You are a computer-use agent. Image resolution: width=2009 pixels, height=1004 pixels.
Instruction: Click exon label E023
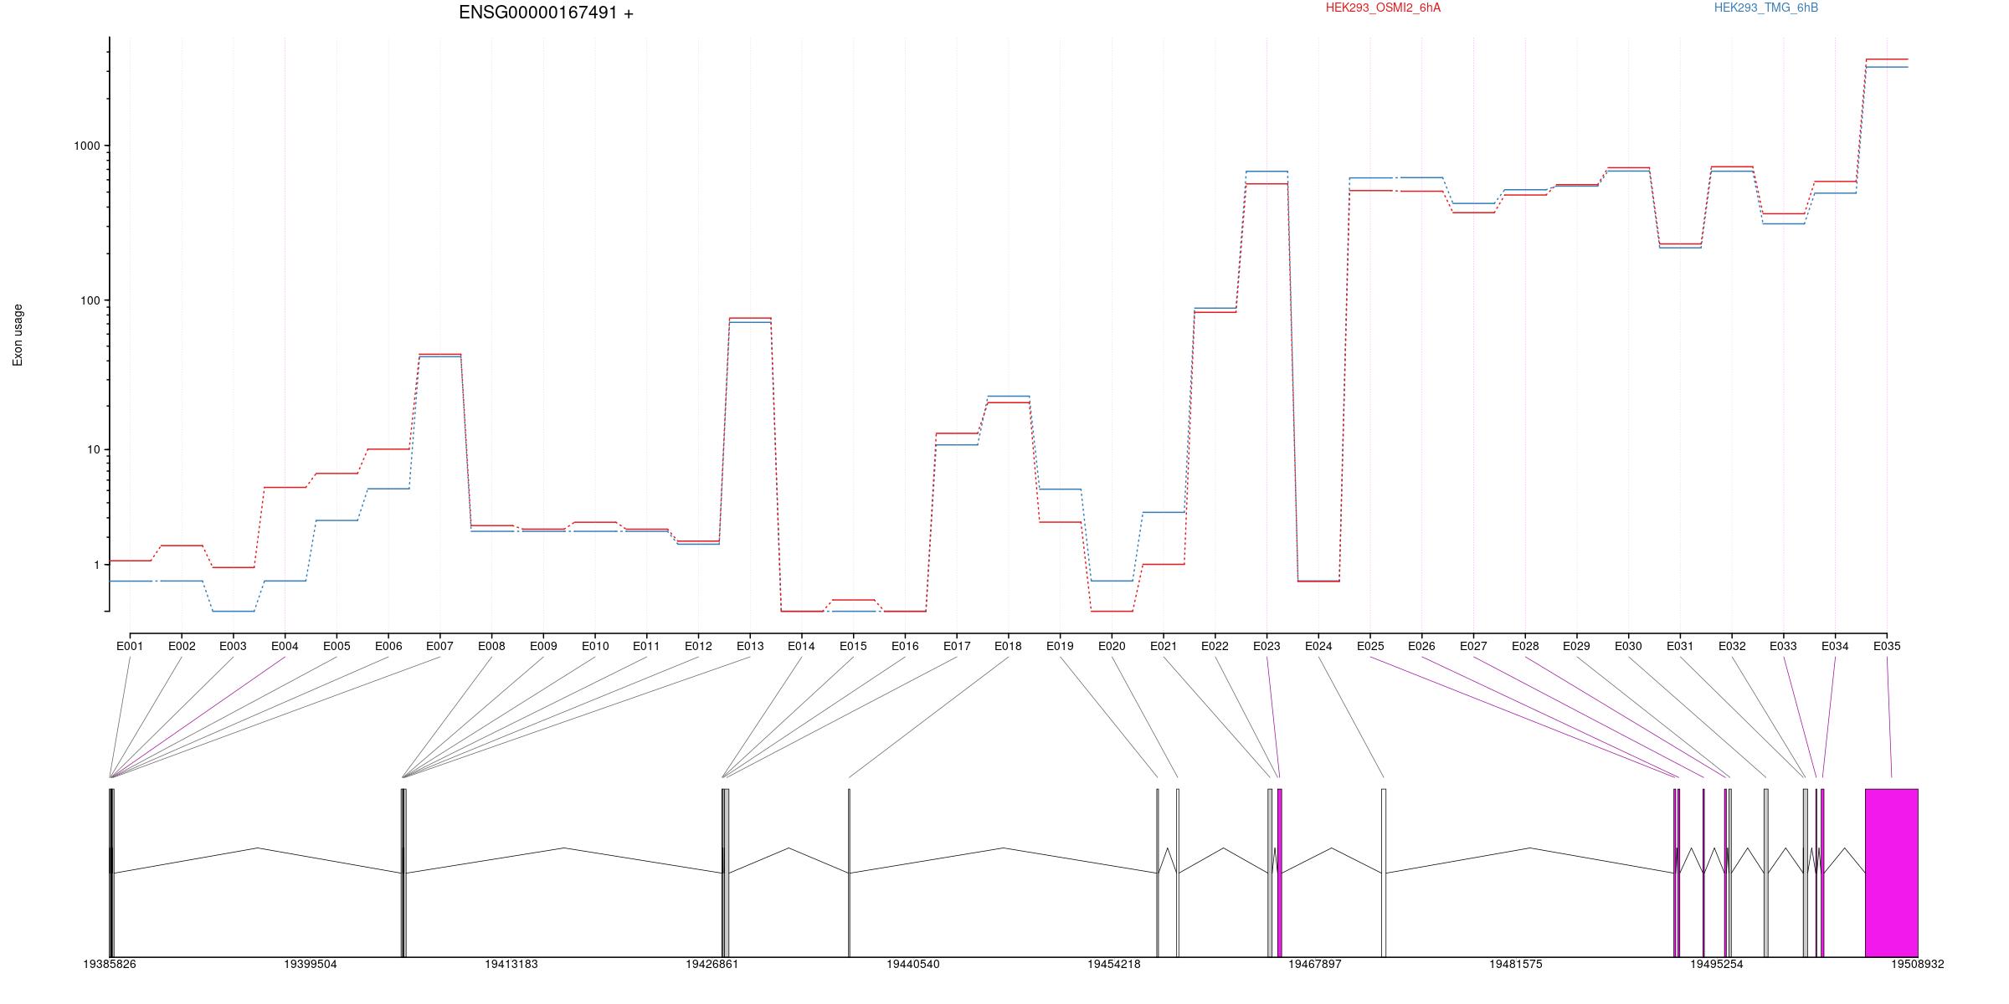click(1267, 646)
